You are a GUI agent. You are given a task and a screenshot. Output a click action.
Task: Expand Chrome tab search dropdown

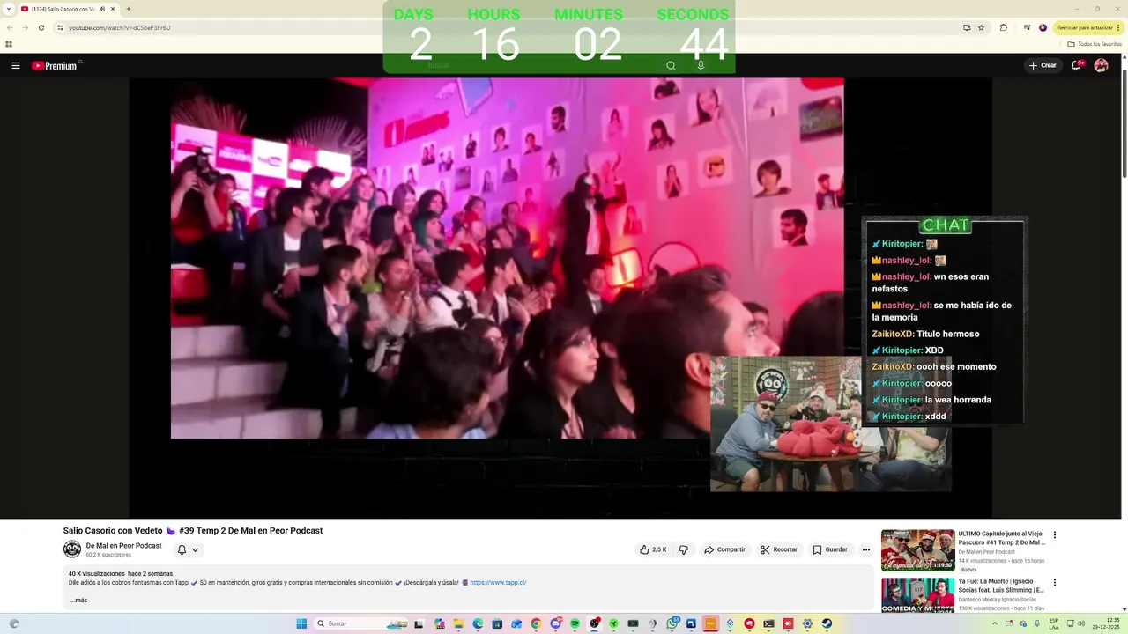[x=8, y=9]
